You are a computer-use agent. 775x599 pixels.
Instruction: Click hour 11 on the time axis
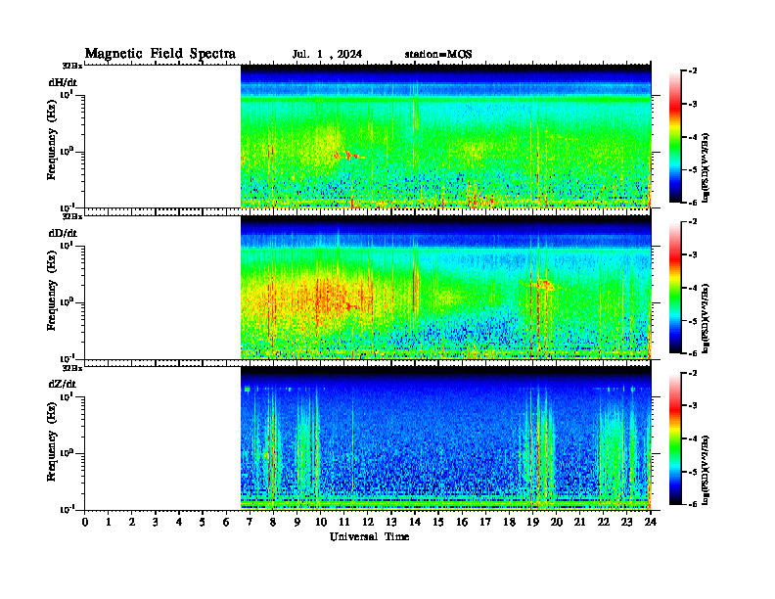[x=344, y=523]
